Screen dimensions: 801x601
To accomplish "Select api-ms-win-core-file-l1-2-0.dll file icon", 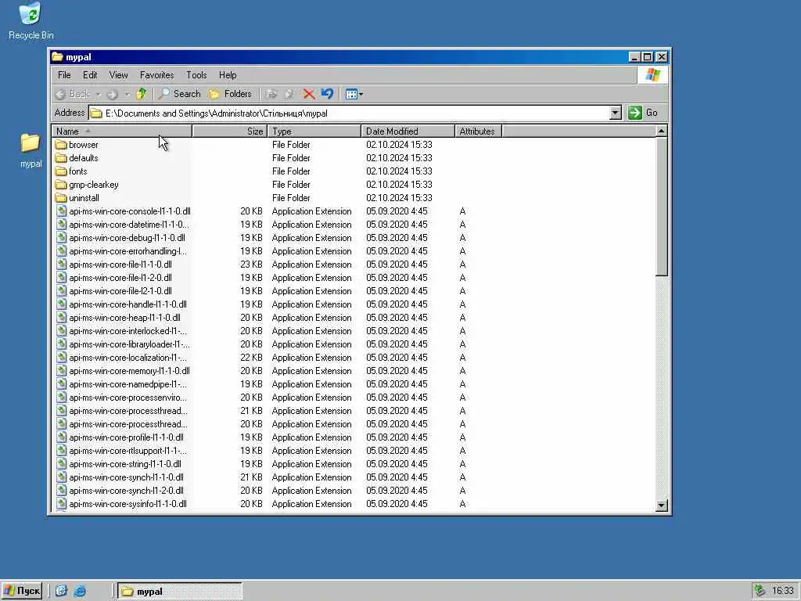I will (61, 278).
